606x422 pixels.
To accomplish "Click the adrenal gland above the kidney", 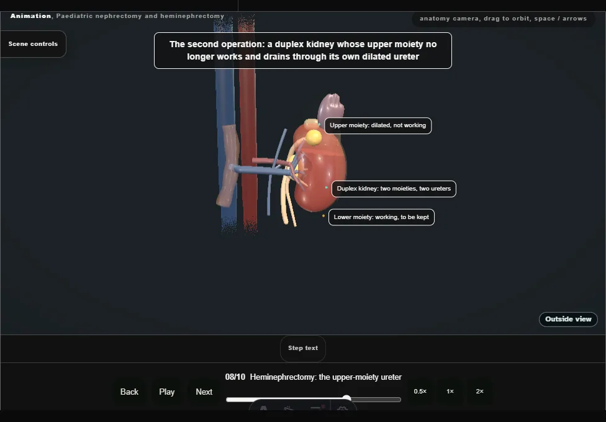I will pos(331,107).
